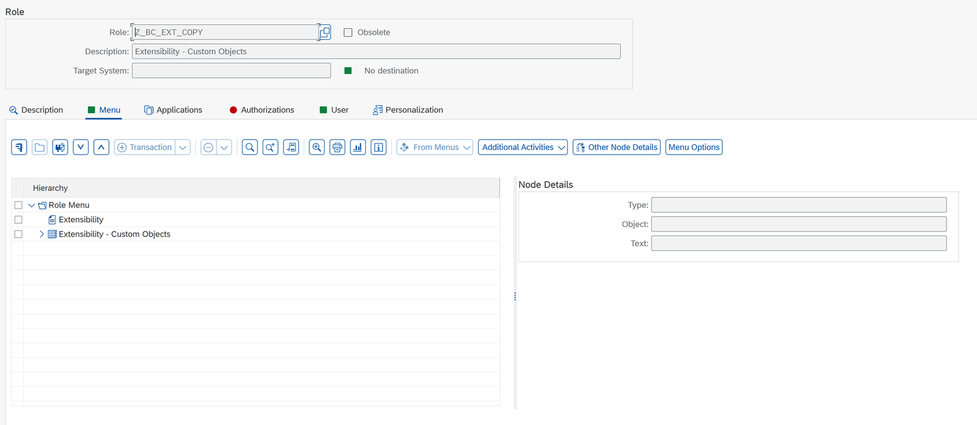The width and height of the screenshot is (977, 425).
Task: Open the Transaction type dropdown arrow
Action: pyautogui.click(x=183, y=147)
